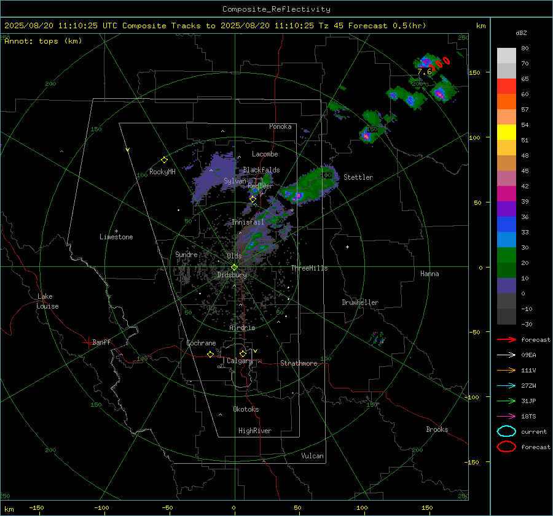This screenshot has width=553, height=516.
Task: Click the 'Annot: tops (km)' label
Action: [x=43, y=41]
